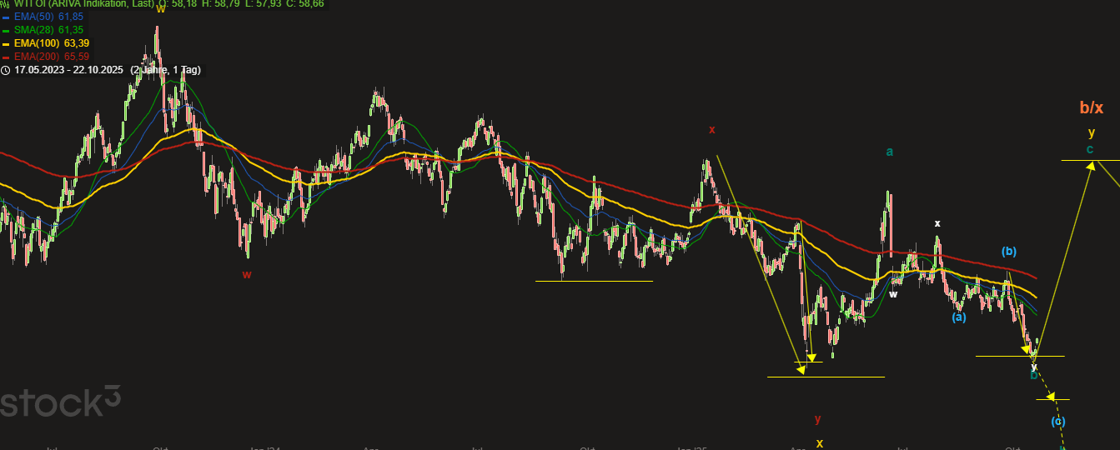Click the red y wave label
This screenshot has width=1120, height=450.
pyautogui.click(x=818, y=419)
